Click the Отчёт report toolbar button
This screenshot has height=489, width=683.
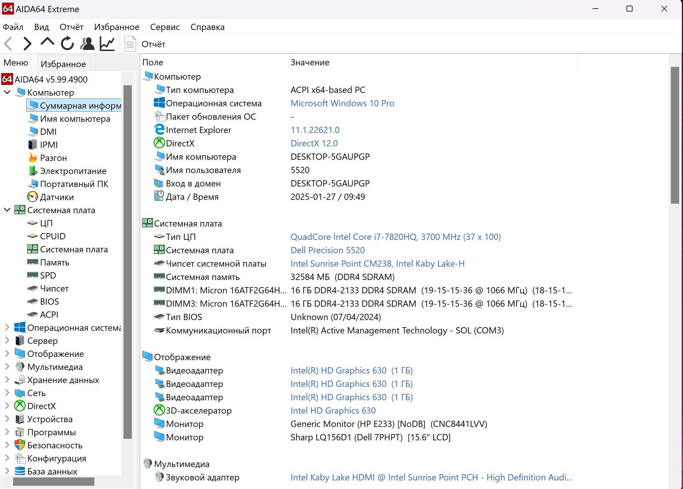point(145,44)
